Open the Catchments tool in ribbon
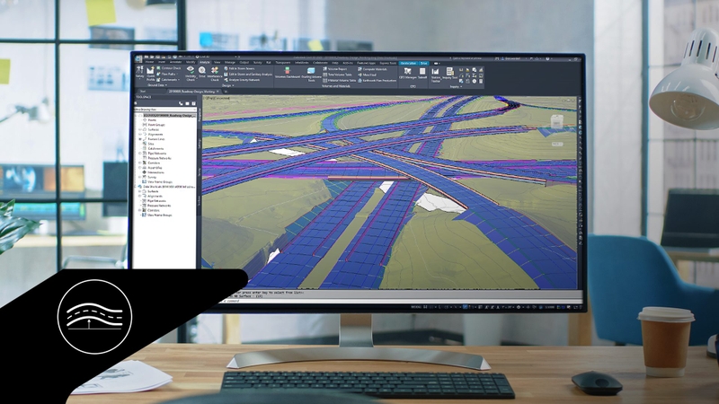719x404 pixels. 166,80
